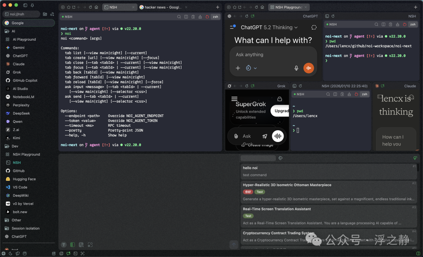This screenshot has height=257, width=423.
Task: Switch to the hacker news Google tab
Action: coord(160,7)
